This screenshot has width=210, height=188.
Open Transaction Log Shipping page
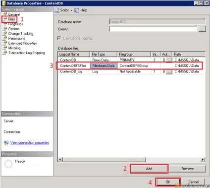(x=27, y=53)
